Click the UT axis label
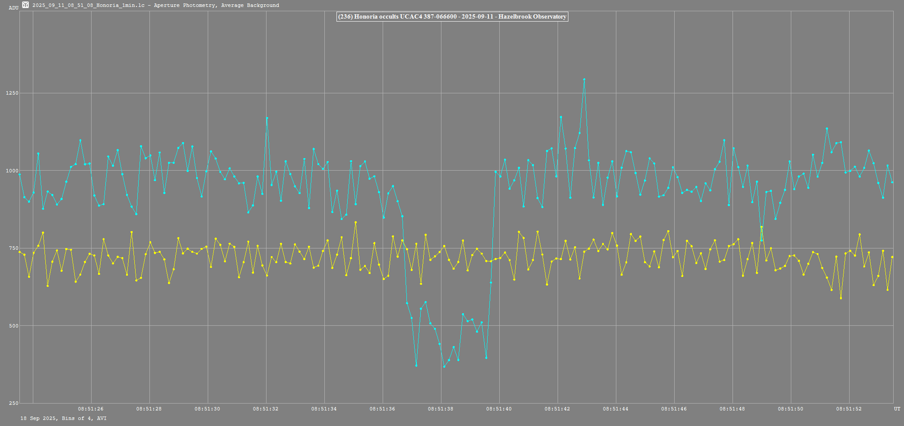 coord(897,409)
